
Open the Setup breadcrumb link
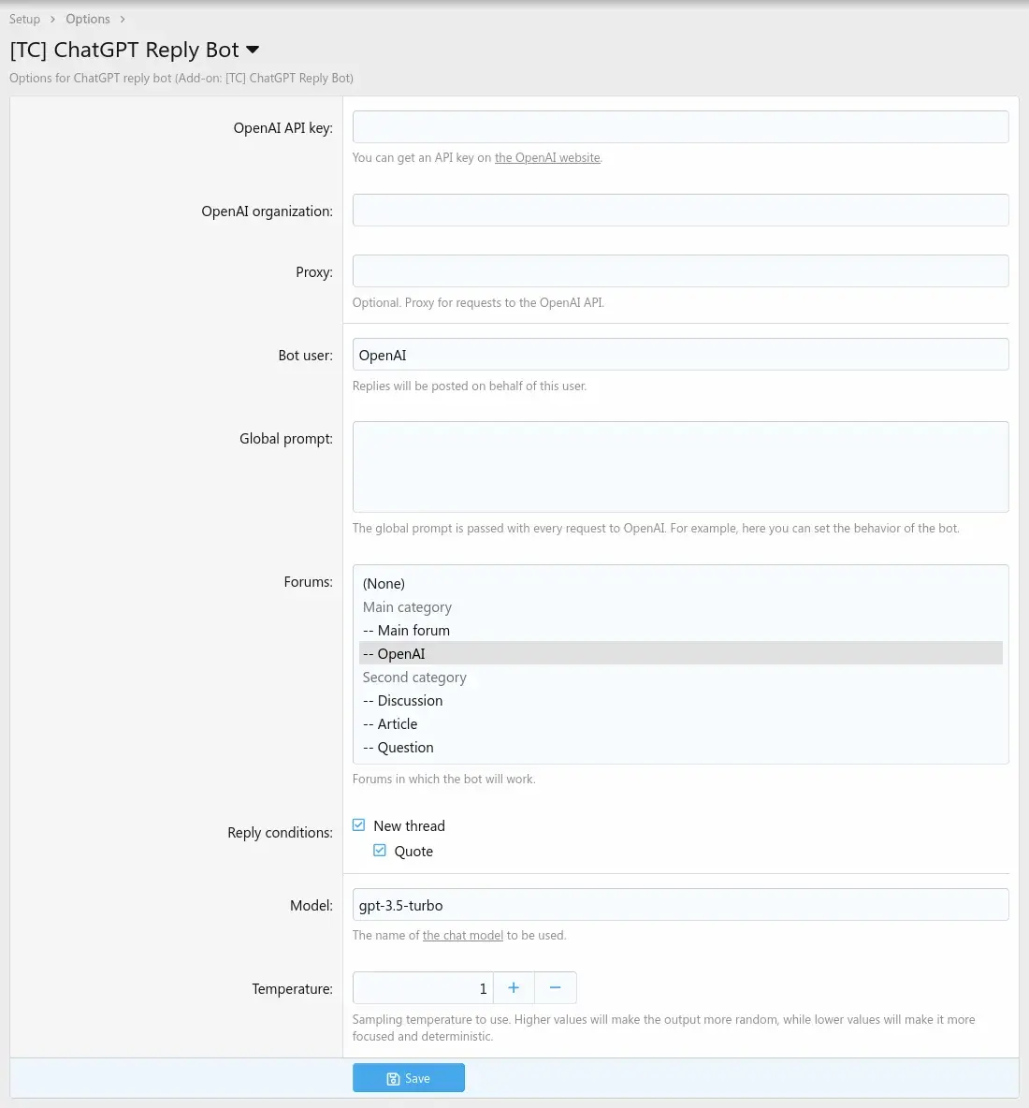25,19
